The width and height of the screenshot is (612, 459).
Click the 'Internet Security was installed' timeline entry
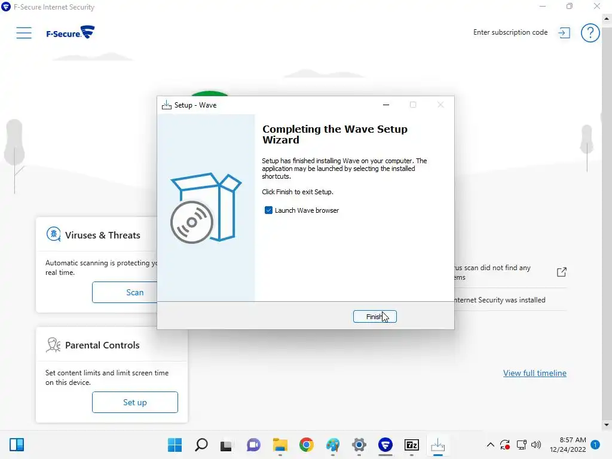point(500,300)
